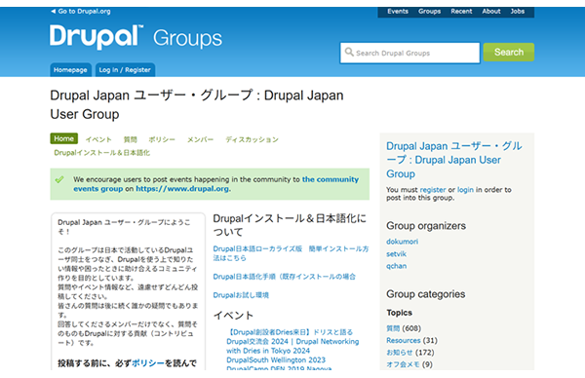This screenshot has width=585, height=378.
Task: Click the magnifier icon in search box
Action: click(x=349, y=52)
